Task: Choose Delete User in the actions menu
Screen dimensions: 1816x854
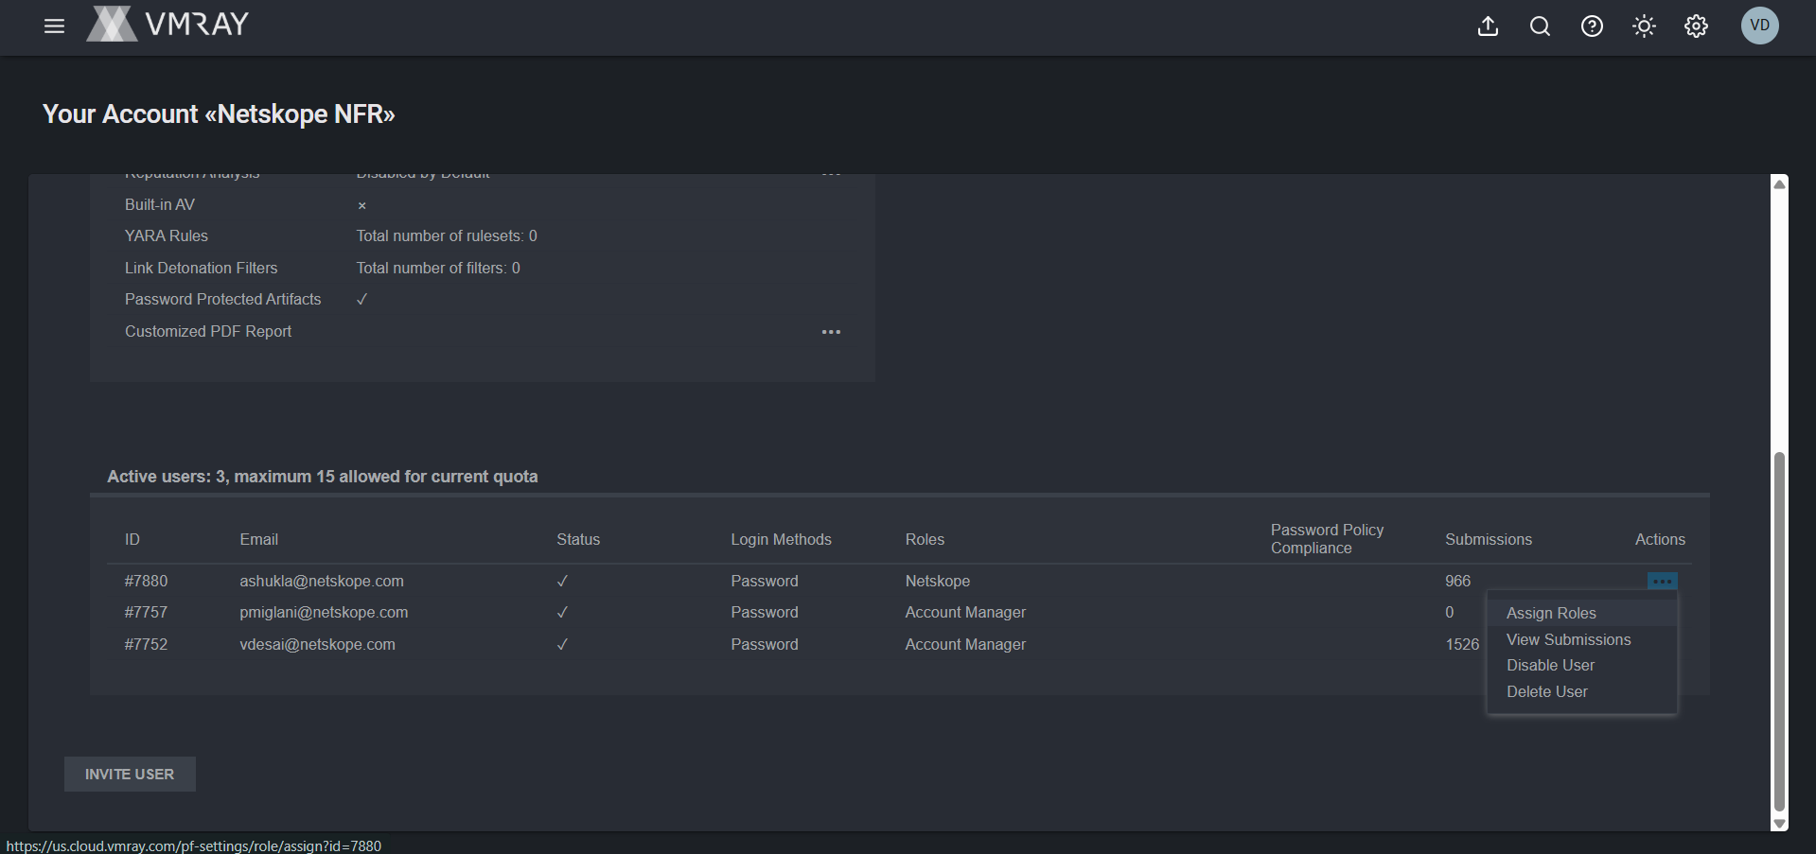Action: 1546,691
